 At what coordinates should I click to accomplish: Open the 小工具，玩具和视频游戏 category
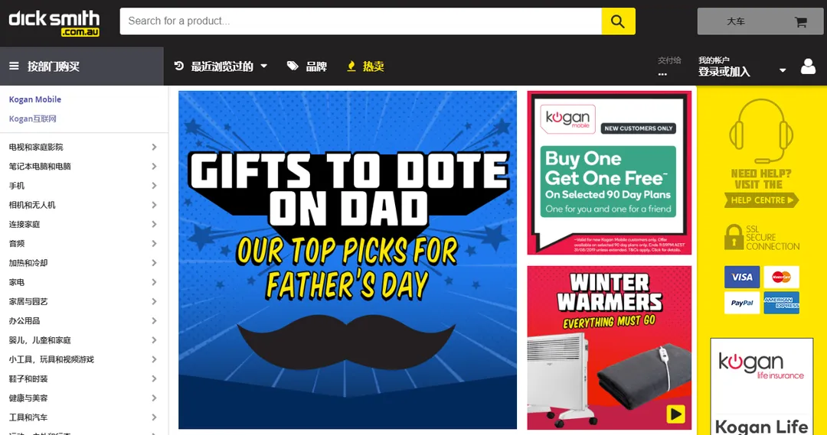(52, 359)
